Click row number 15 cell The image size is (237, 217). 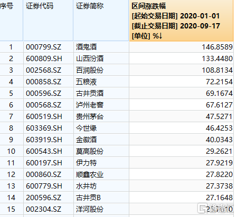tap(12, 209)
